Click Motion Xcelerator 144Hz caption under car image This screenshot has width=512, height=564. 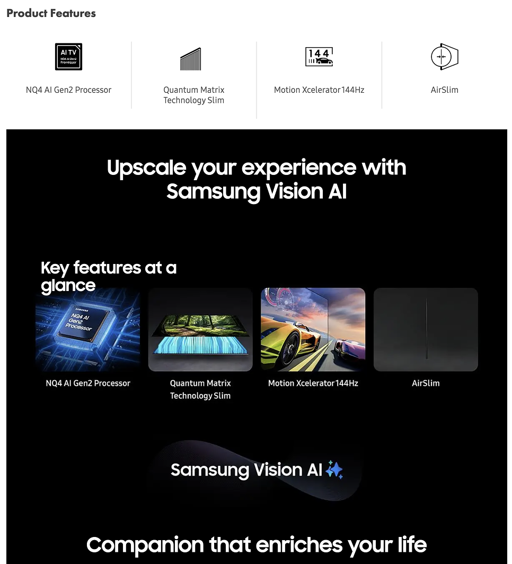(313, 383)
